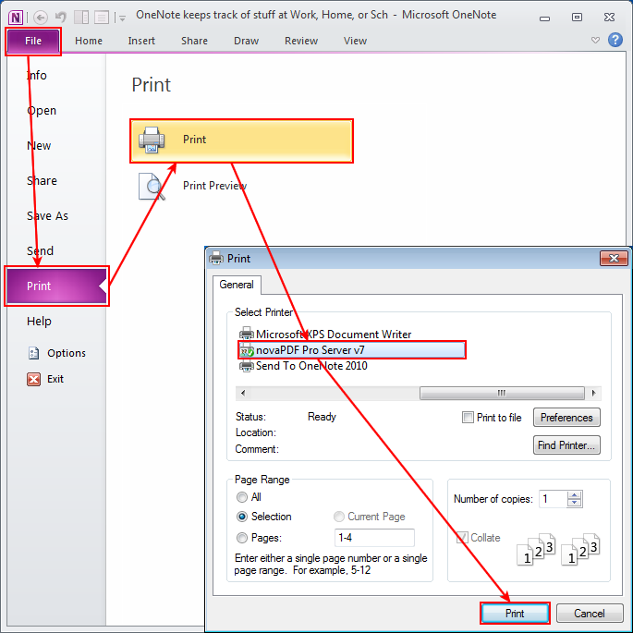
Task: Select Send To OneNote 2010 printer
Action: click(x=303, y=366)
